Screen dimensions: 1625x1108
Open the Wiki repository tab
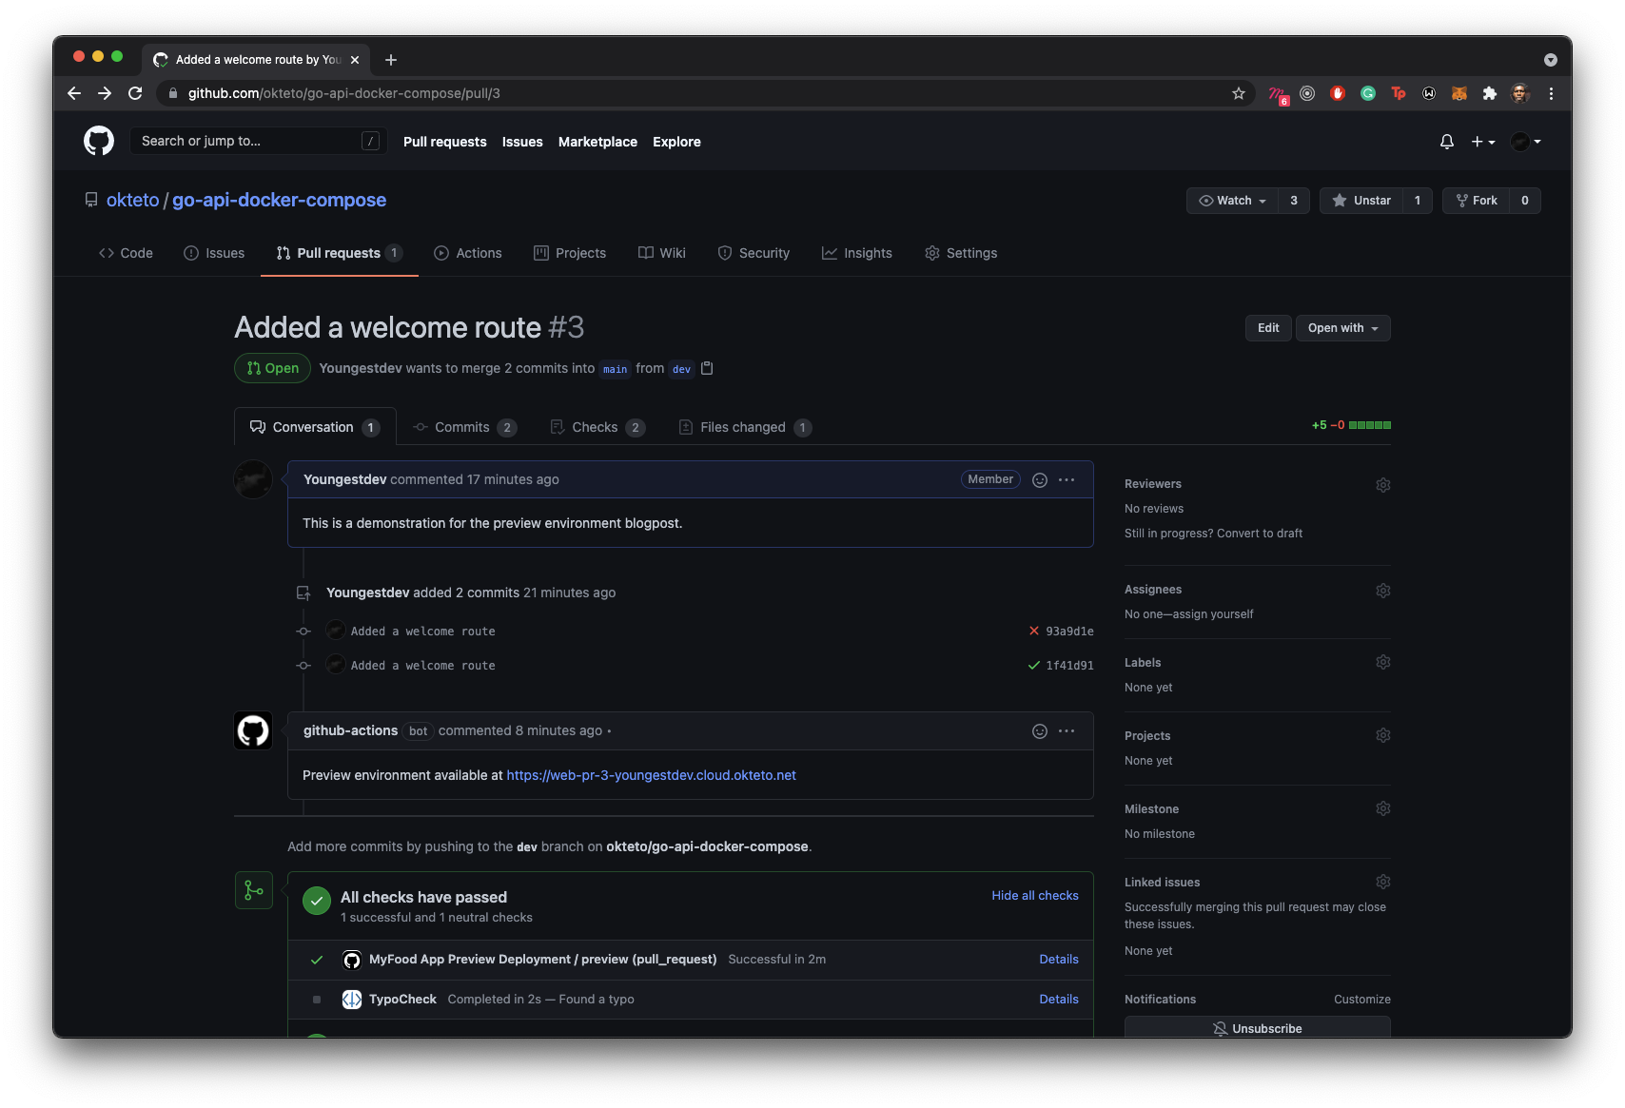[x=662, y=253]
